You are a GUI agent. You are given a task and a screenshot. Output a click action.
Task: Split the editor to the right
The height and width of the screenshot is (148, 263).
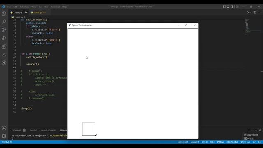point(255,12)
